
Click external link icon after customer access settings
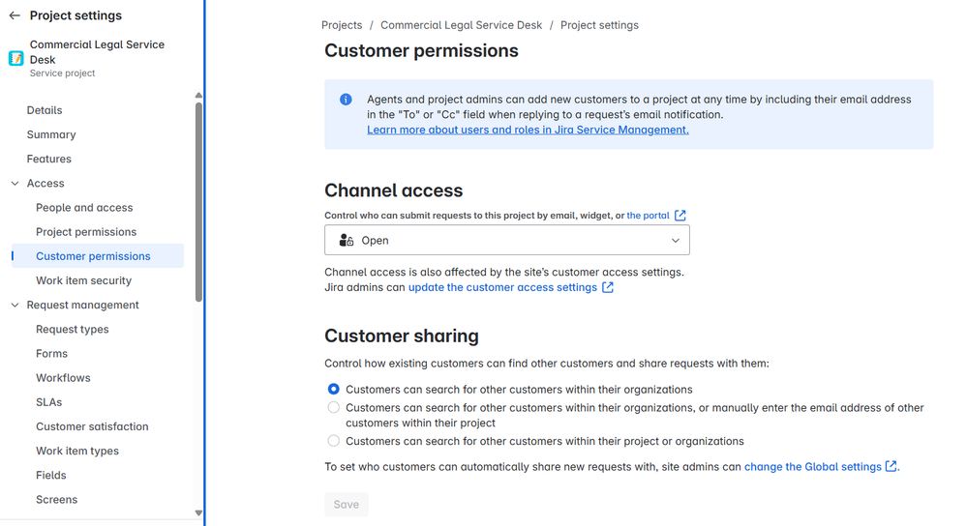[x=608, y=287]
